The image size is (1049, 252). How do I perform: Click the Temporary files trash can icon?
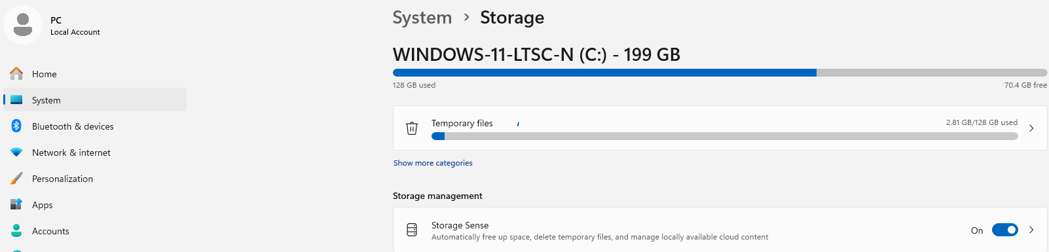pyautogui.click(x=412, y=128)
